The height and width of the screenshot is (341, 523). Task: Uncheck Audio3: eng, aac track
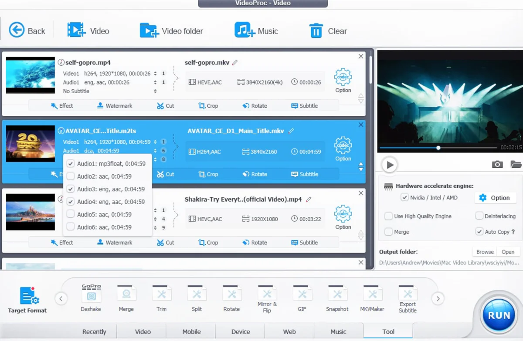tap(70, 189)
